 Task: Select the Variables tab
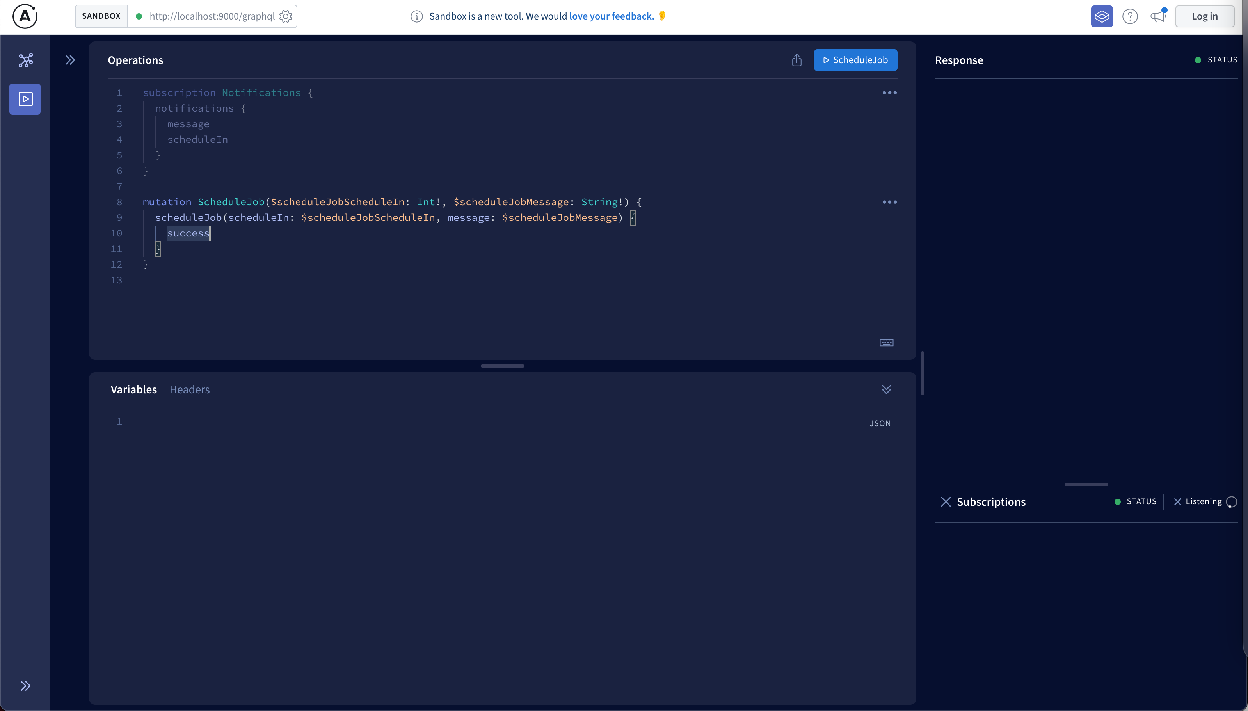(x=133, y=390)
